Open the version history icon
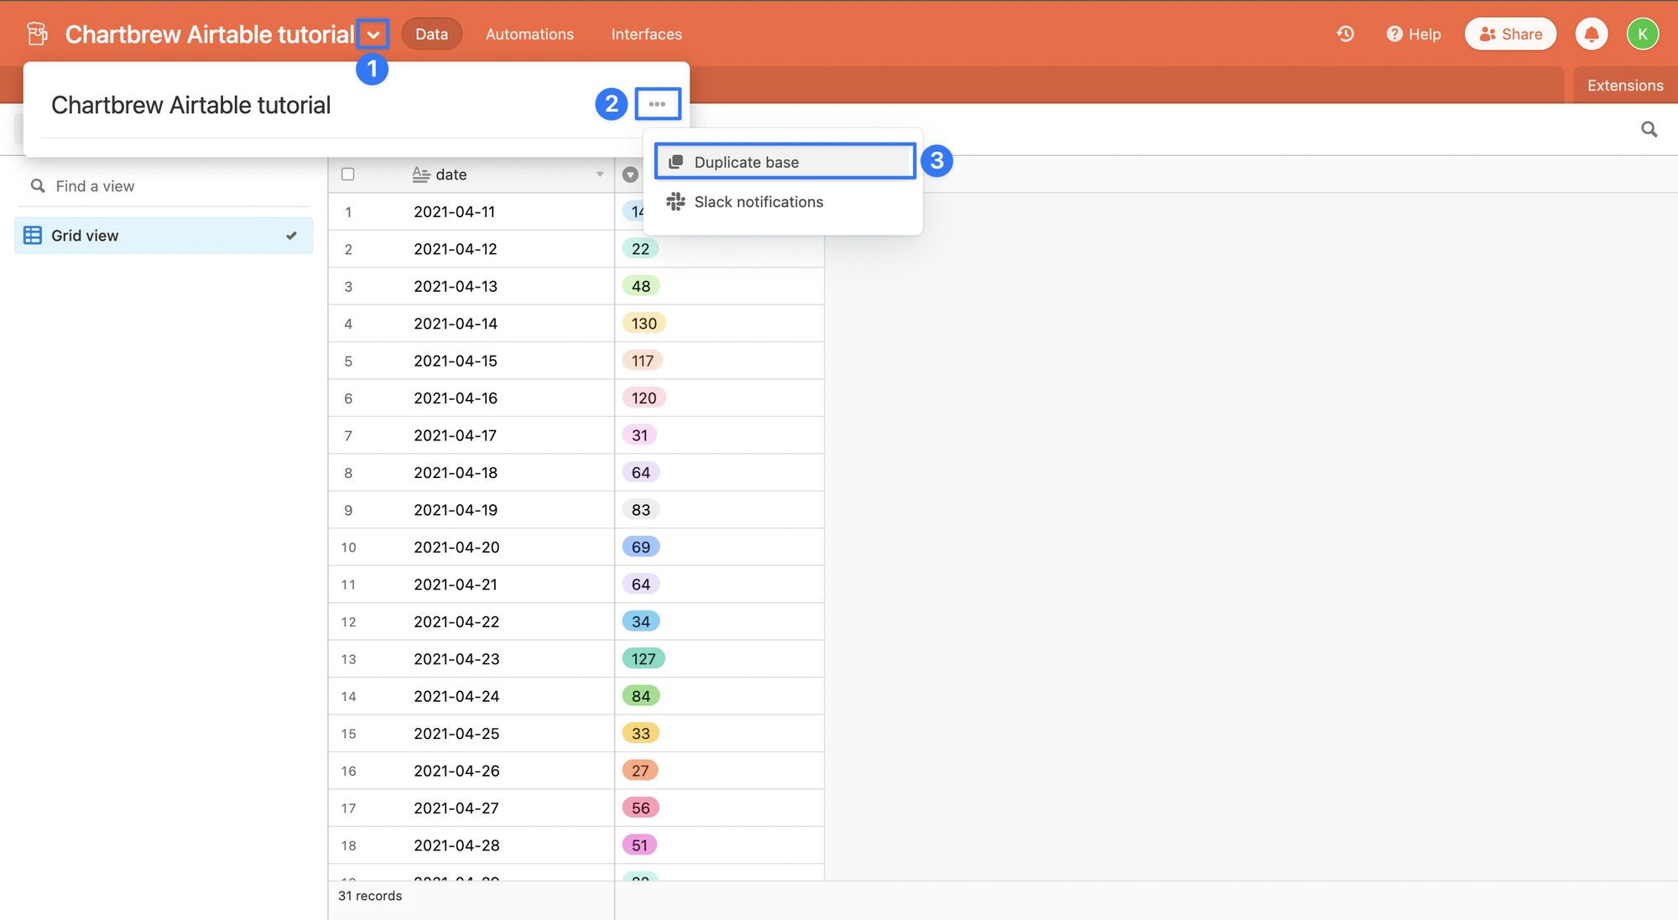 point(1344,34)
